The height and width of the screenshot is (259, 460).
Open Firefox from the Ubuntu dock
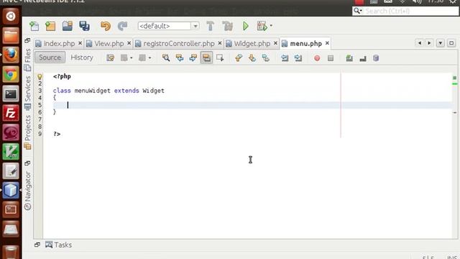pos(11,55)
